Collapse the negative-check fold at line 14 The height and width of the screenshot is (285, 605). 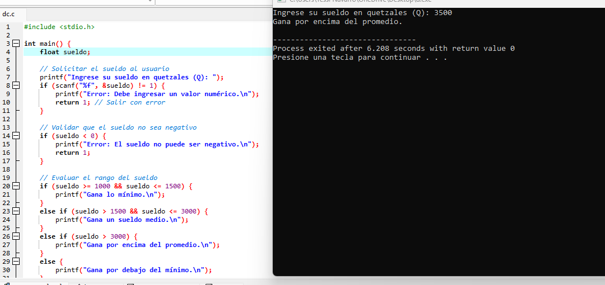(16, 136)
